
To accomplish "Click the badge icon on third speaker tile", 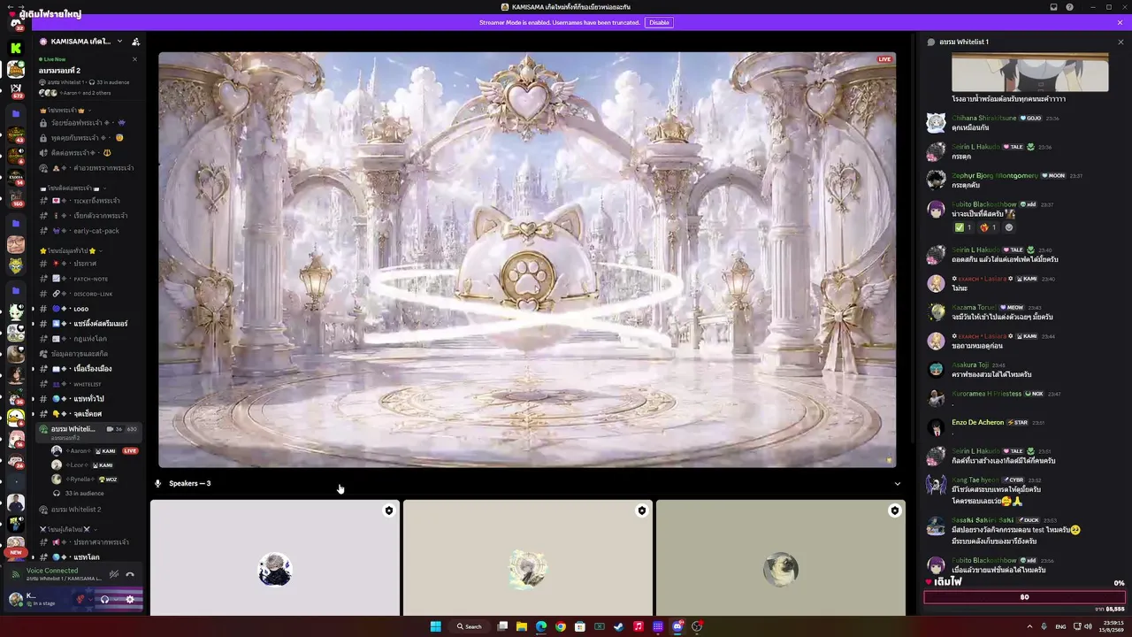I will pos(894,510).
